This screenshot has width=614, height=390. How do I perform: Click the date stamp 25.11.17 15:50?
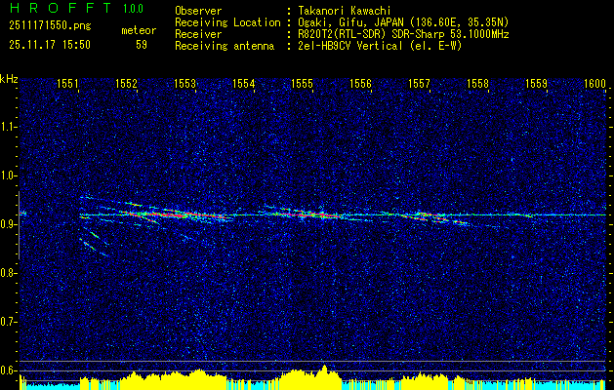point(50,45)
